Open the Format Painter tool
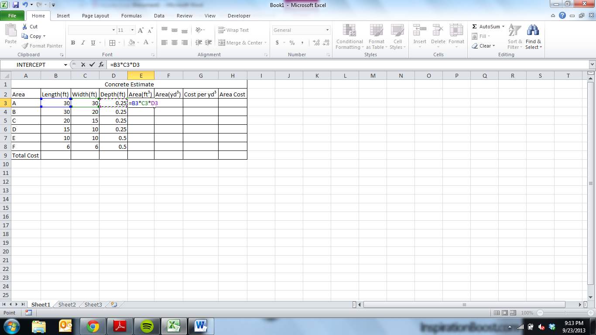The image size is (596, 335). click(42, 45)
